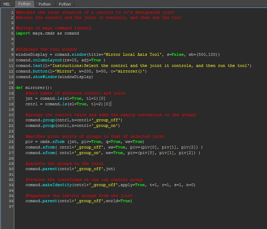Click the comment 'groups the control twice and adds the naming convention'
This screenshot has width=267, height=229.
click(x=111, y=115)
